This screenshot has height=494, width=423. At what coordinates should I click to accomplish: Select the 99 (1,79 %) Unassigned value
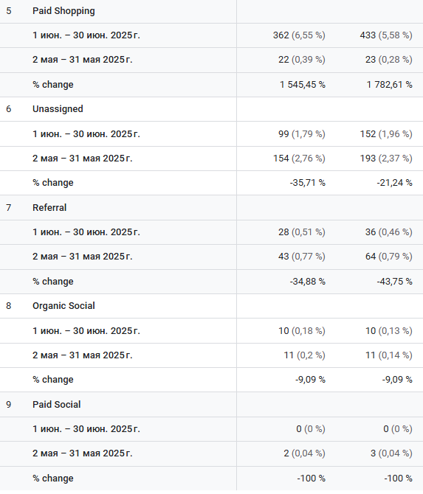pos(301,134)
